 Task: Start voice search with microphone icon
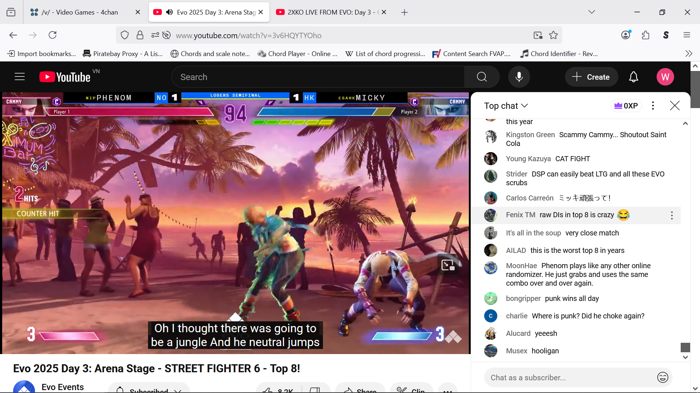point(519,77)
